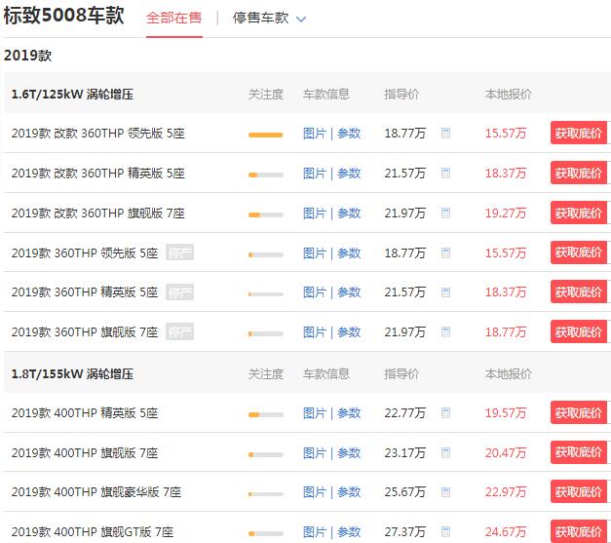Click calculator icon for discontinued 360THP 精英版 5座
Screen dimensions: 611x543
coord(445,292)
